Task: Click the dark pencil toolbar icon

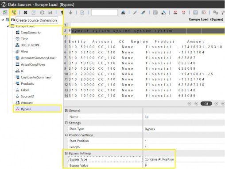Action: (144, 13)
